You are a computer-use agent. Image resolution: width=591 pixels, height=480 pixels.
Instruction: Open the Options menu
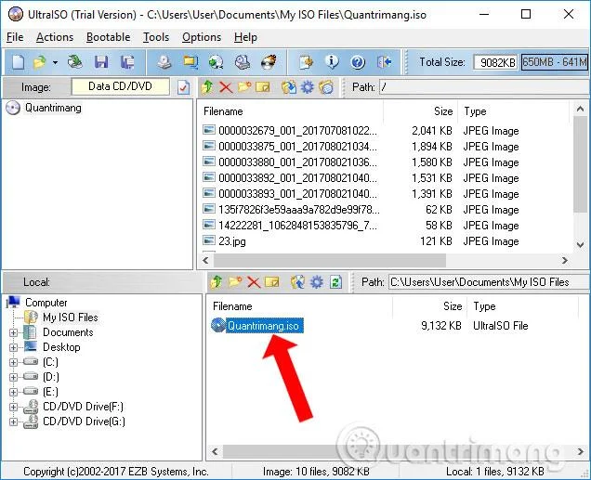[202, 37]
